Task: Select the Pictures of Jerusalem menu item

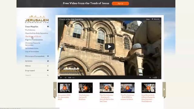Action: pyautogui.click(x=35, y=56)
